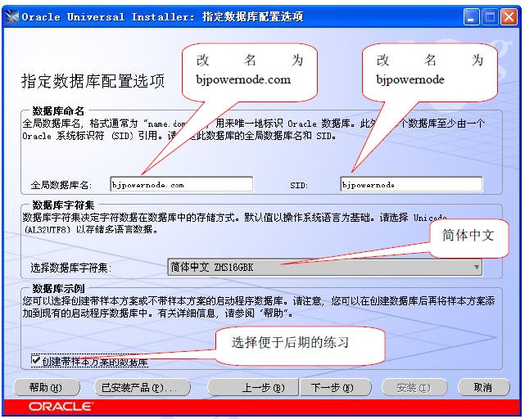Click the Oracle Universal Installer title bar icon
The image size is (525, 419).
tap(12, 16)
